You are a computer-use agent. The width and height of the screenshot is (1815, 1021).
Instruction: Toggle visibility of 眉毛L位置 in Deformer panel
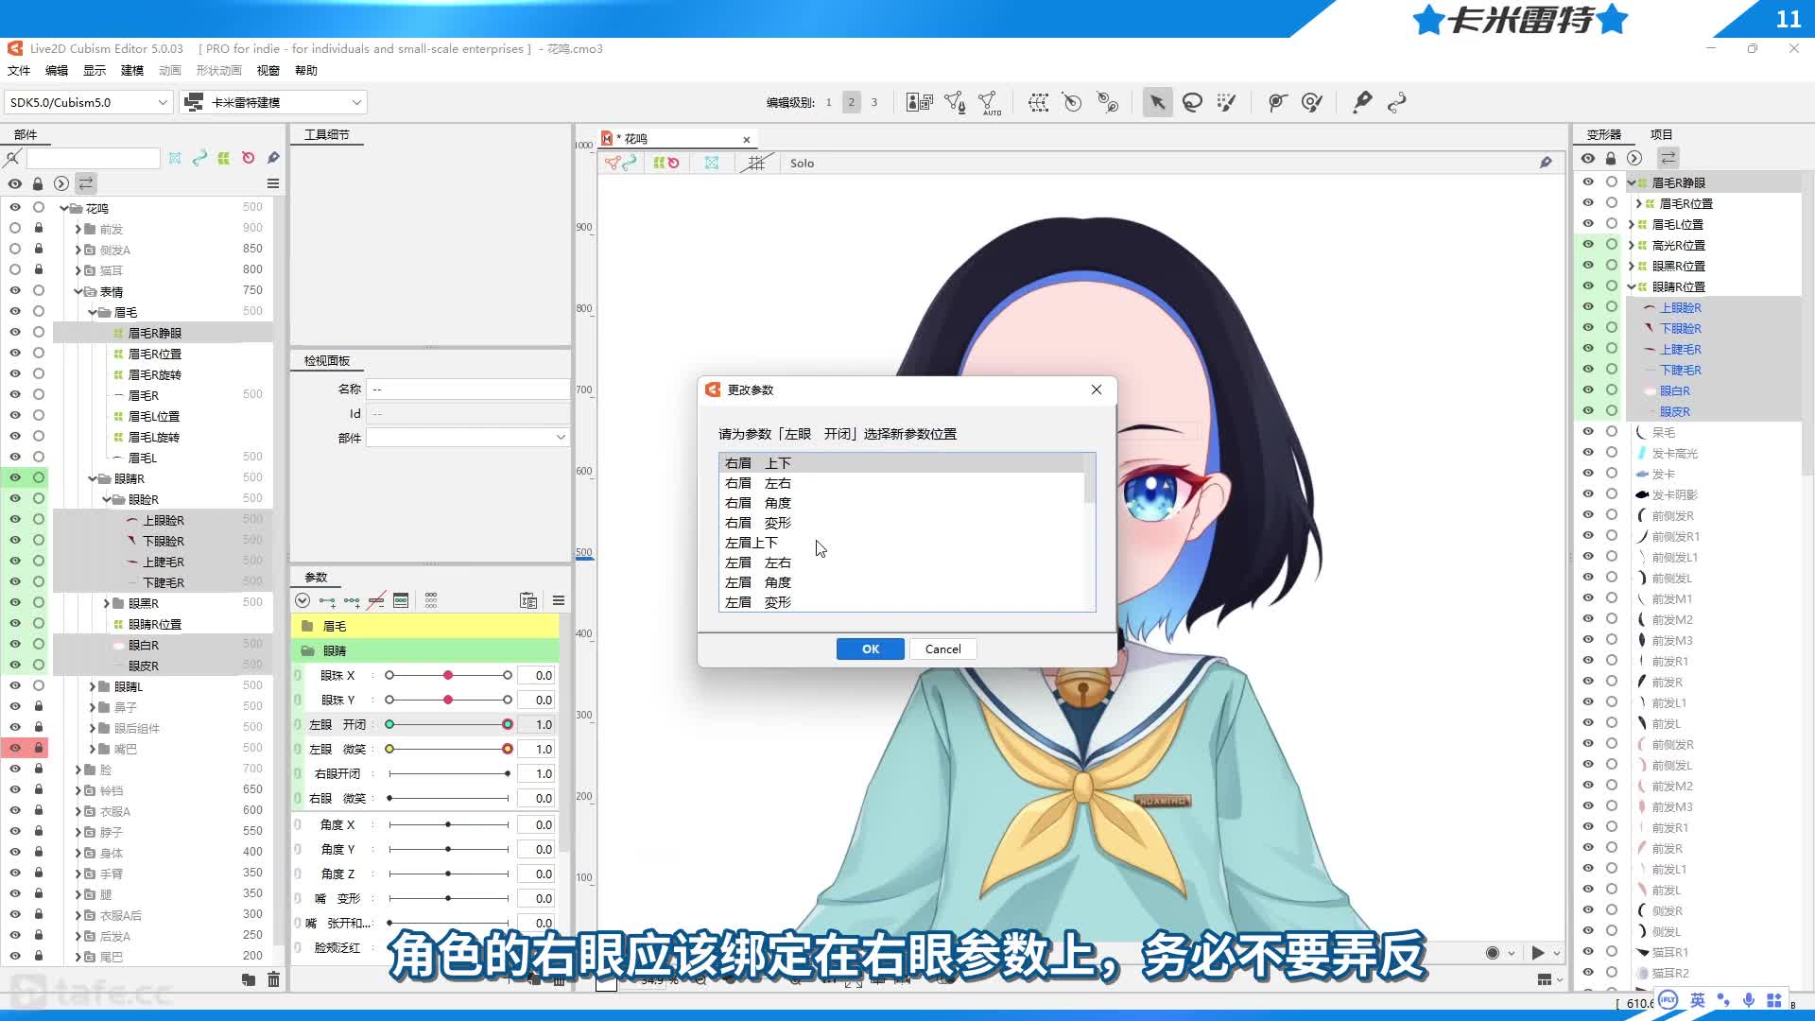pyautogui.click(x=1588, y=223)
